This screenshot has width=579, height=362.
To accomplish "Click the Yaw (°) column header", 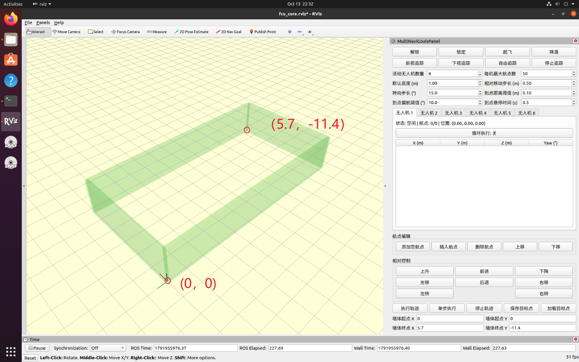I will pyautogui.click(x=551, y=143).
